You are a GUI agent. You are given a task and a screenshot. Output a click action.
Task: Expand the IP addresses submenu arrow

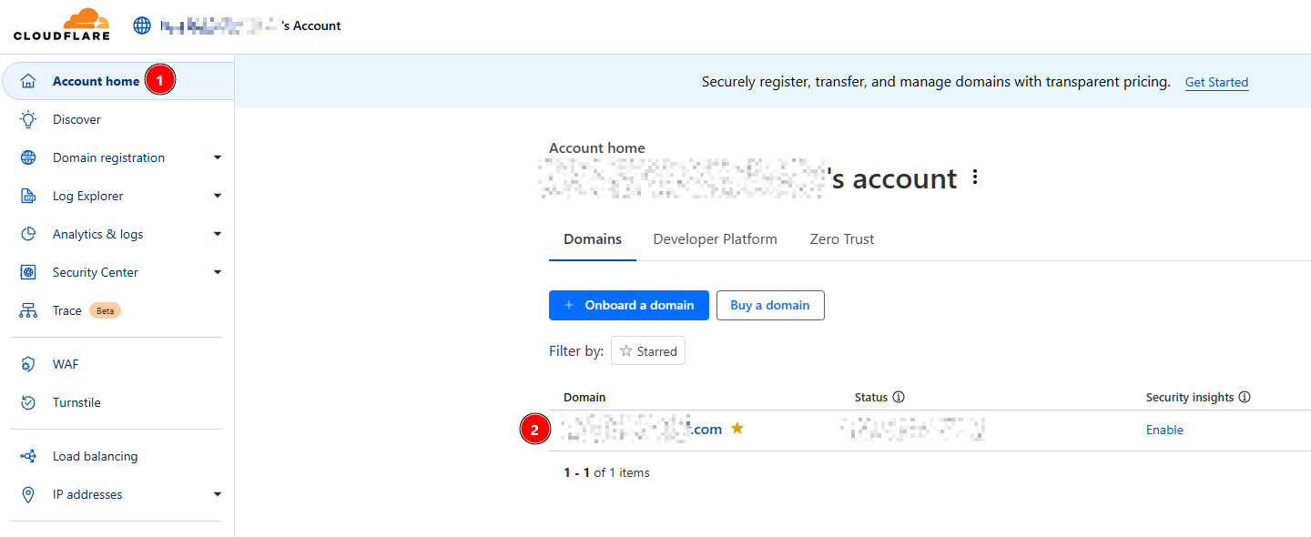tap(218, 494)
